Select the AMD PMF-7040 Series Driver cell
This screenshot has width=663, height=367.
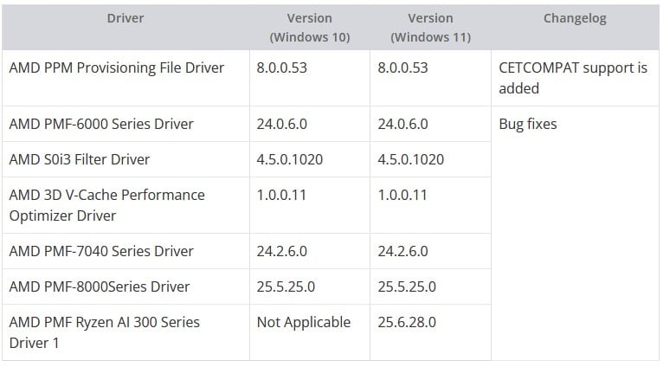click(x=101, y=251)
